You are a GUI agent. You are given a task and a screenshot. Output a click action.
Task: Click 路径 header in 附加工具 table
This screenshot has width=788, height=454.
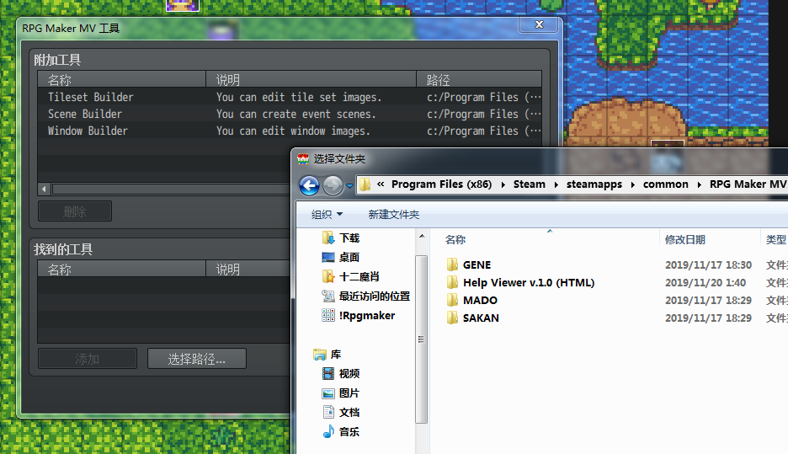479,79
